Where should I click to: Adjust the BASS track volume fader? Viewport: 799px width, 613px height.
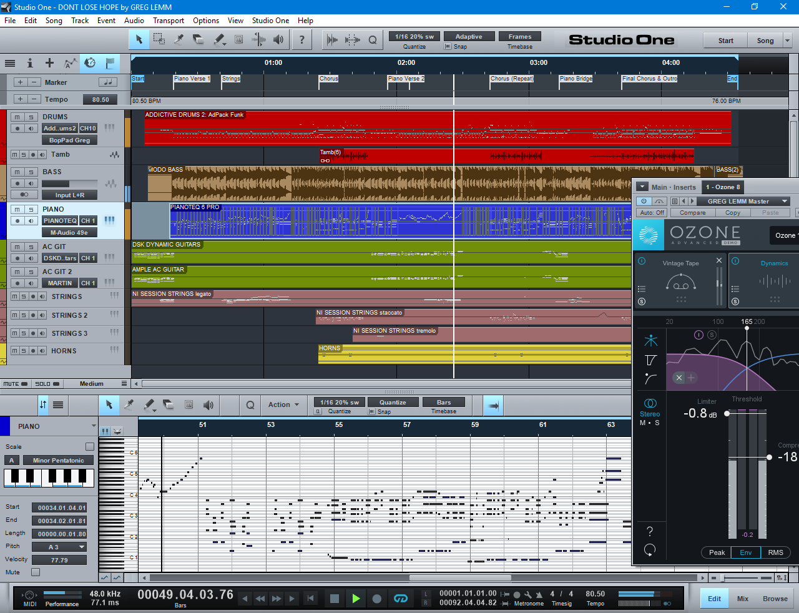tap(69, 184)
